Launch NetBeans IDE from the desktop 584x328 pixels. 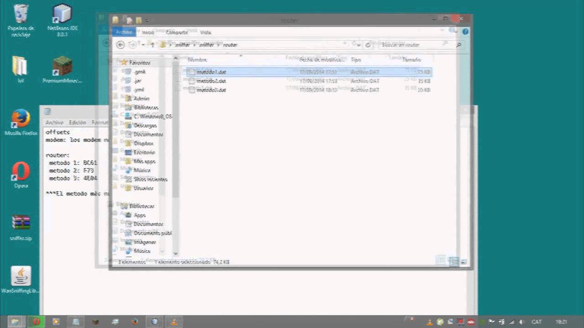[63, 20]
